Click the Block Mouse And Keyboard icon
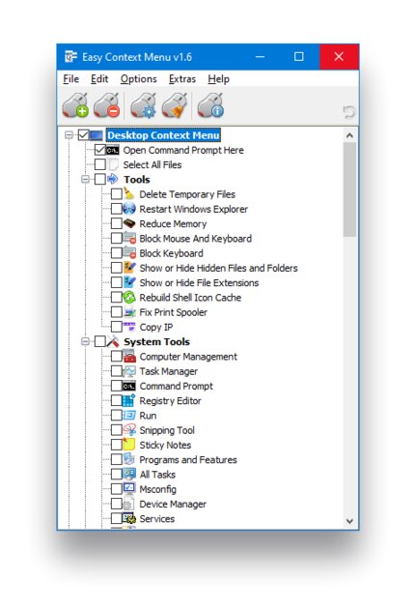Image resolution: width=416 pixels, height=609 pixels. pos(129,238)
